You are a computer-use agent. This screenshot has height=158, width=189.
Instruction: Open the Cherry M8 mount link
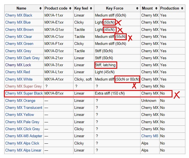pos(150,136)
